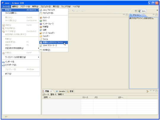
Task: Click the fast view icon in status bar
Action: 6,117
